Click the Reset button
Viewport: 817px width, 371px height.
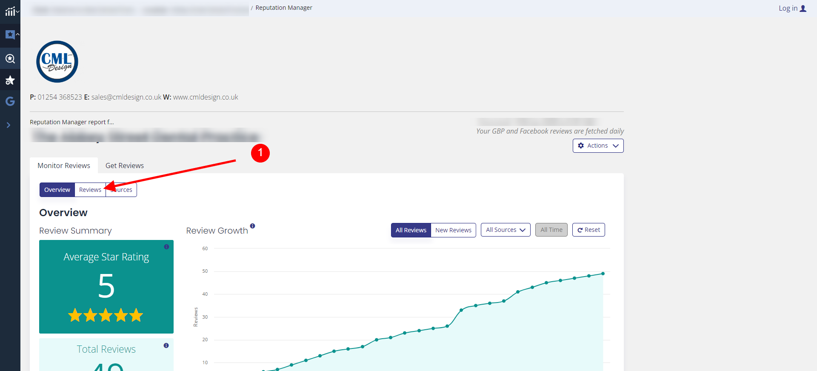click(x=588, y=230)
